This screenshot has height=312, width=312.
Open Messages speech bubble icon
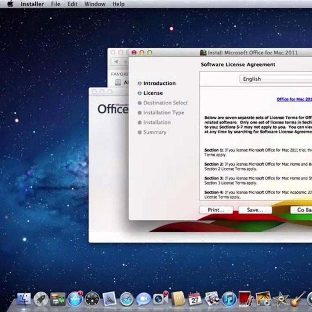coord(144,299)
